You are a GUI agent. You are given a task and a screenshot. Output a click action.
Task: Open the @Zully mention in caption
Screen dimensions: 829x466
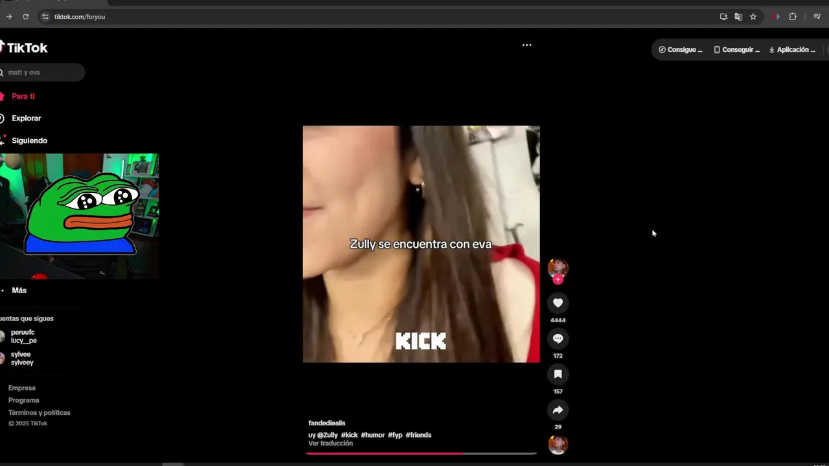point(328,435)
